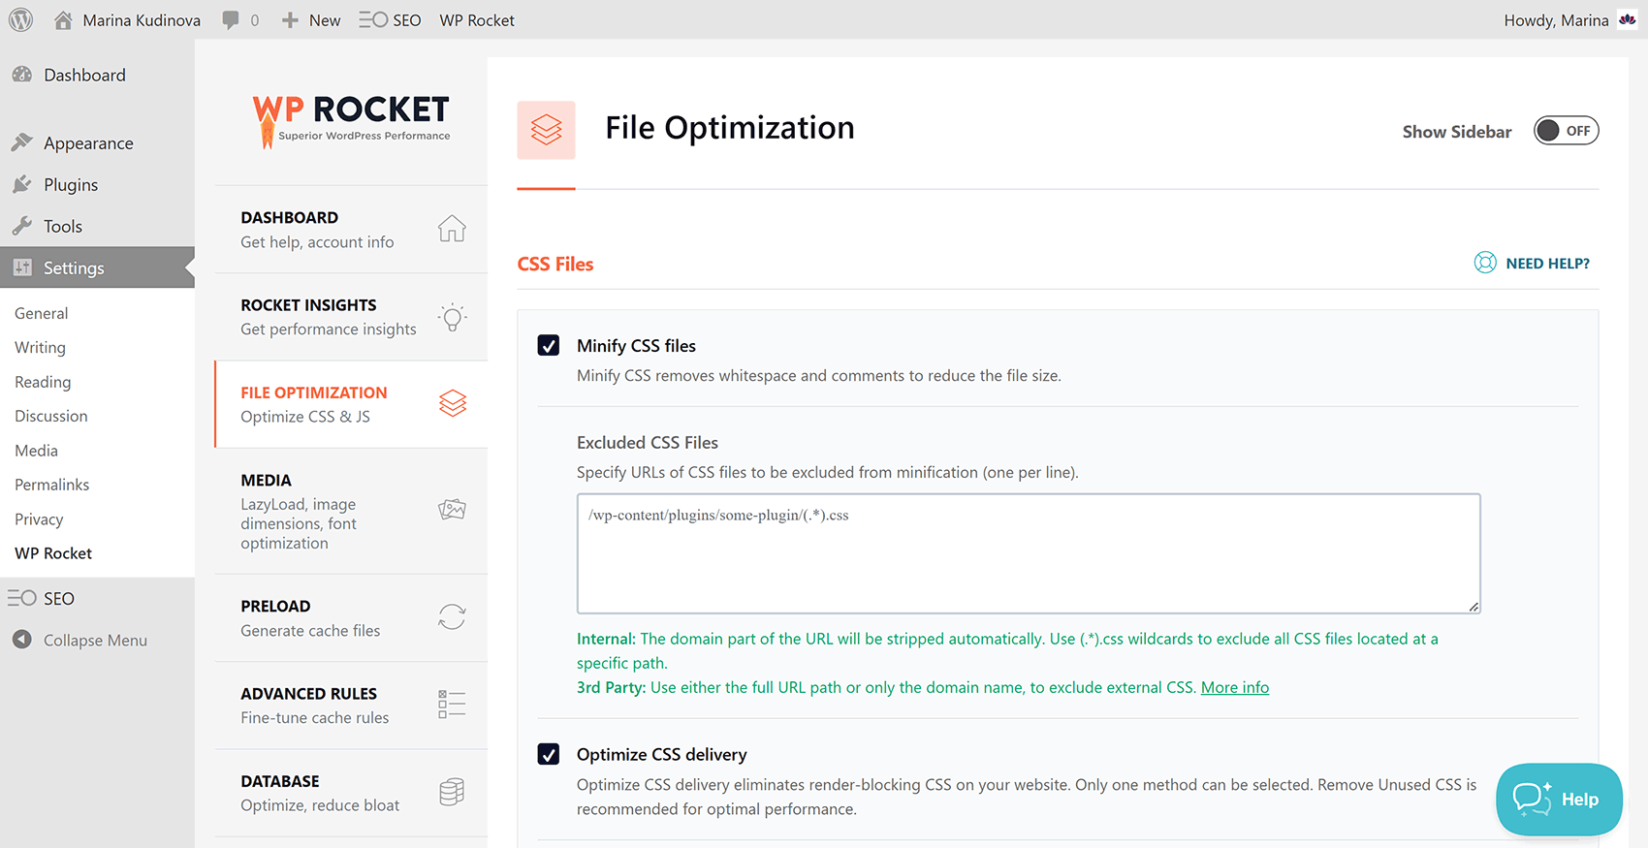The height and width of the screenshot is (848, 1648).
Task: Go to Permalinks settings
Action: [x=52, y=485]
